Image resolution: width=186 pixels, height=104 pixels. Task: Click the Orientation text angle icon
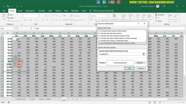[65, 16]
